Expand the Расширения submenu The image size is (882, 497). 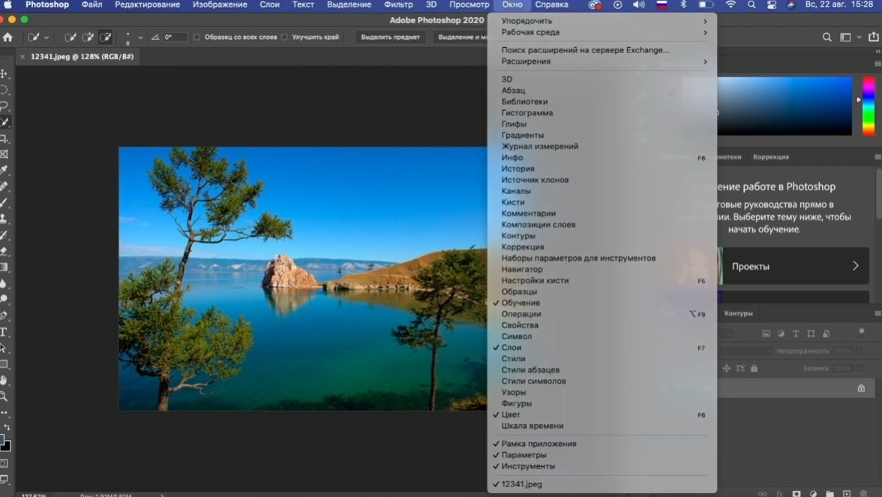601,61
